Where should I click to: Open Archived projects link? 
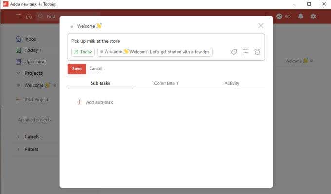coord(35,120)
